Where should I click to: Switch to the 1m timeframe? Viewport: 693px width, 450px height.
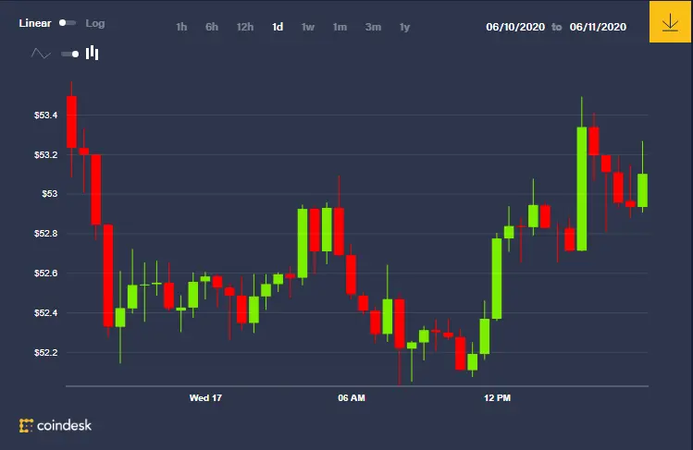click(x=340, y=27)
